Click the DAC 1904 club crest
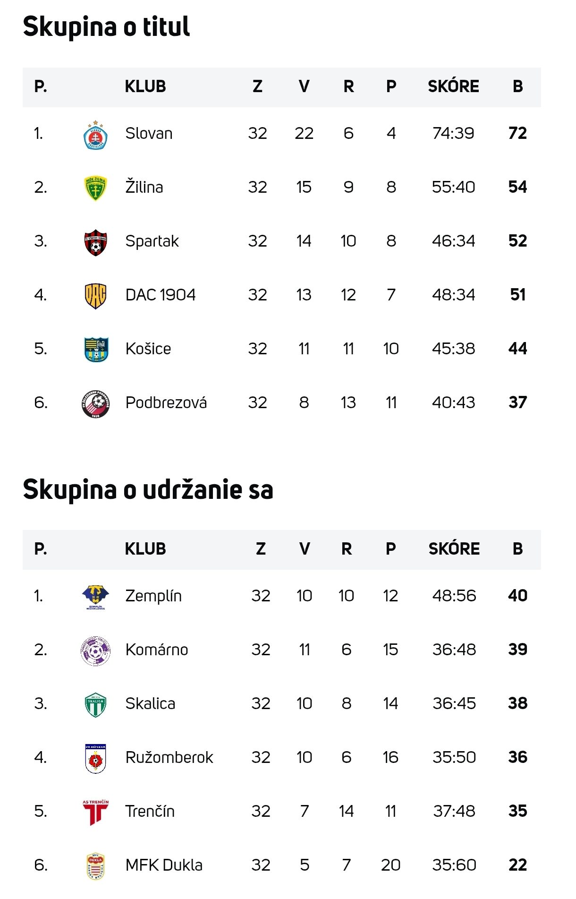The width and height of the screenshot is (576, 899). 95,296
